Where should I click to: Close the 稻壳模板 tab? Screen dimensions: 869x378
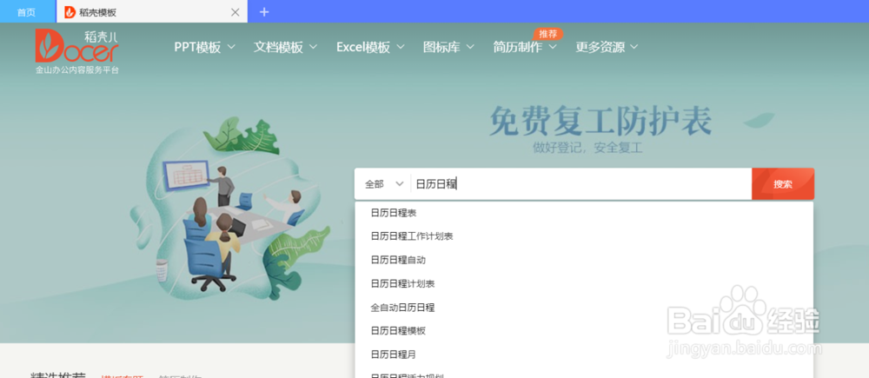pos(235,12)
